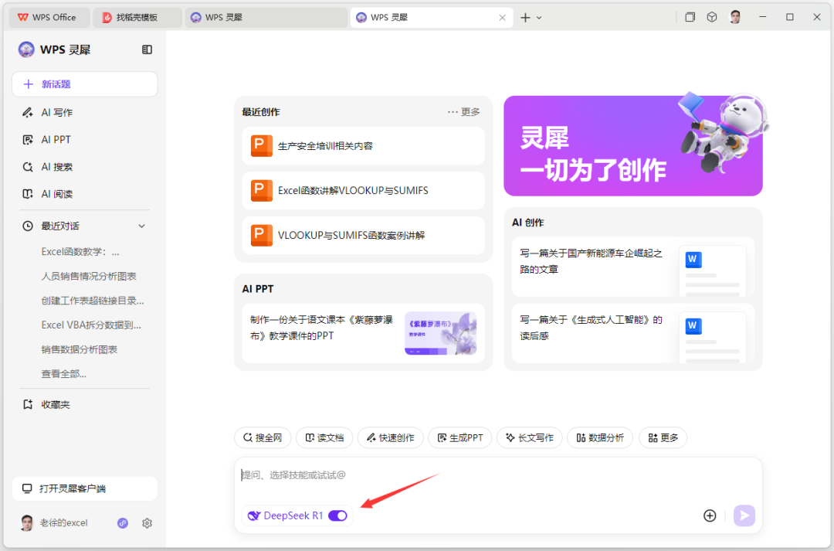Click the 搜全网 skill chip
The width and height of the screenshot is (834, 551).
coord(263,437)
